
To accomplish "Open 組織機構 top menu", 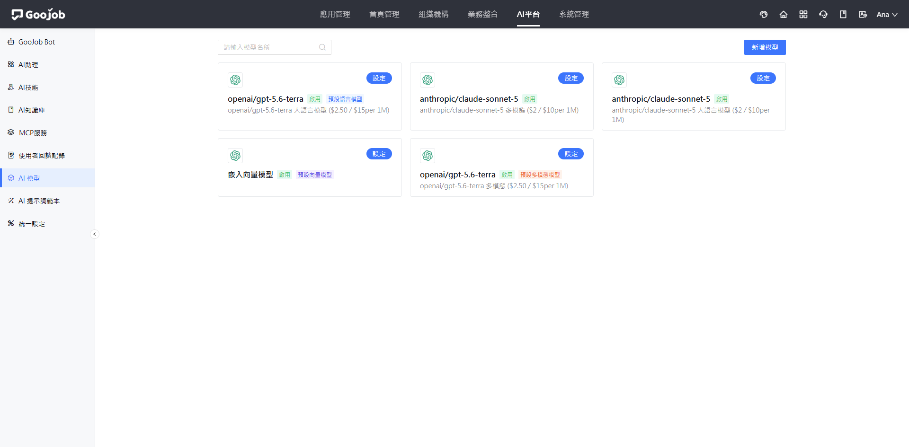I will pyautogui.click(x=434, y=14).
